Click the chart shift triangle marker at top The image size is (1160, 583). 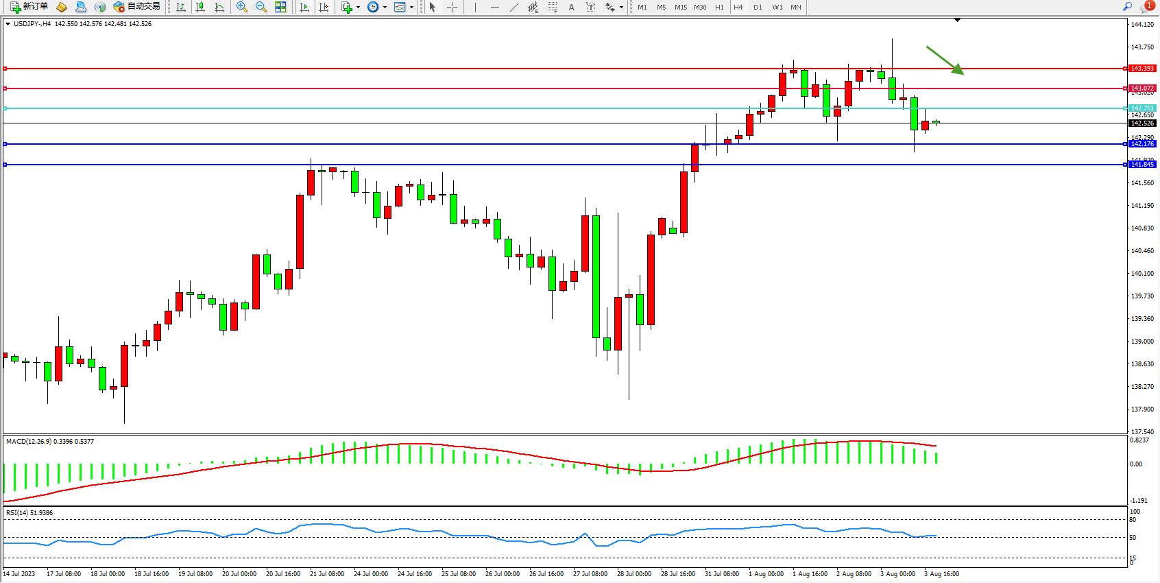coord(957,21)
